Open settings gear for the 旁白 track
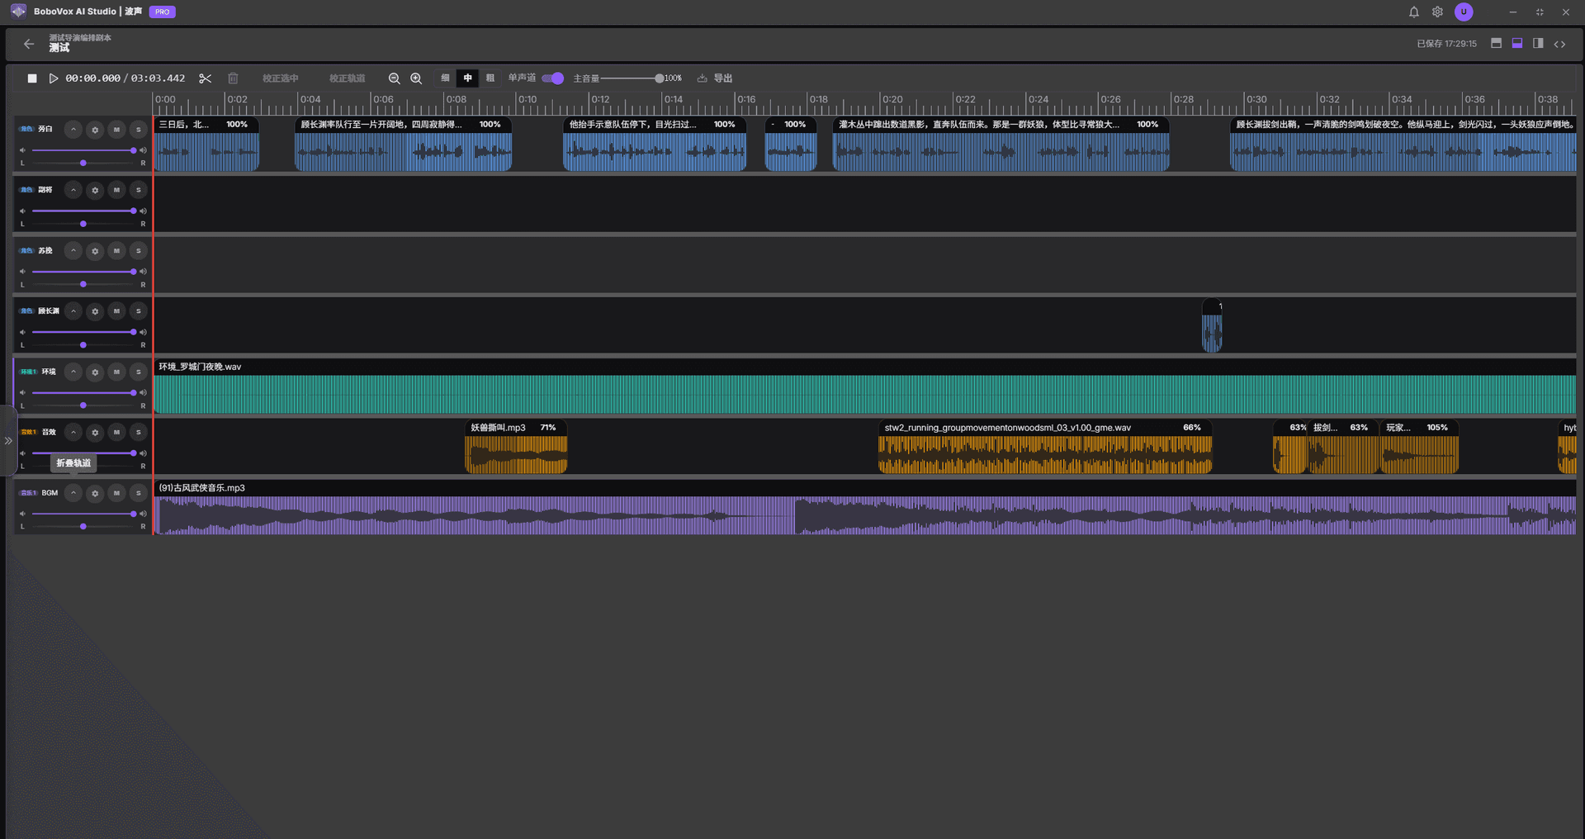 click(x=95, y=130)
